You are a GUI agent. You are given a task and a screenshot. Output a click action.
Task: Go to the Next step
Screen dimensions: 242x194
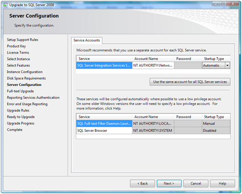pos(169,184)
